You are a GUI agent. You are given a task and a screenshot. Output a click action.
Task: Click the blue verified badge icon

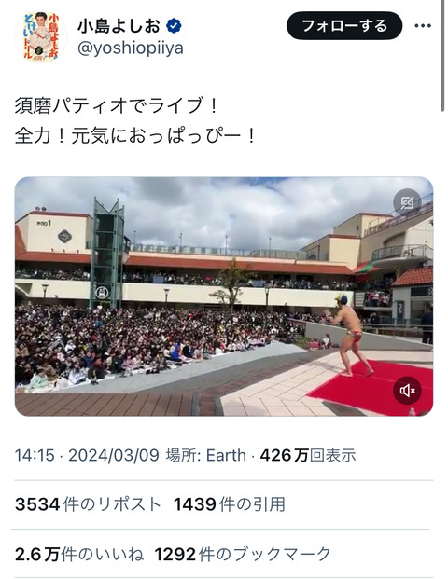[174, 26]
